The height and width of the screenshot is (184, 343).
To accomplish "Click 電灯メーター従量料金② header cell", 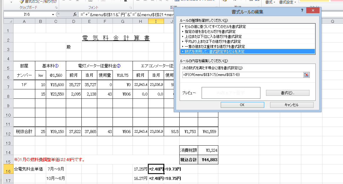I will (99, 66).
